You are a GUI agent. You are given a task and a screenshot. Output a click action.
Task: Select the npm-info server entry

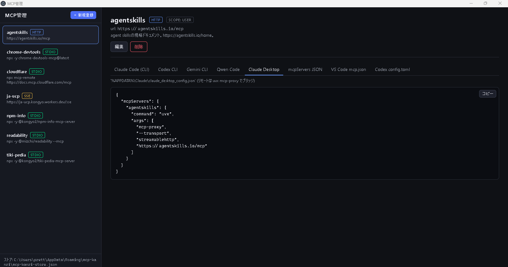click(x=50, y=118)
